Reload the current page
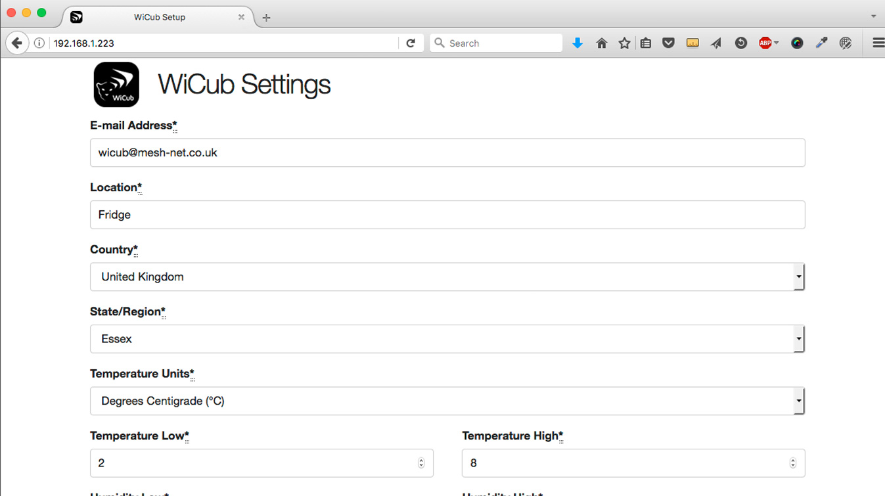Viewport: 885px width, 496px height. 411,43
